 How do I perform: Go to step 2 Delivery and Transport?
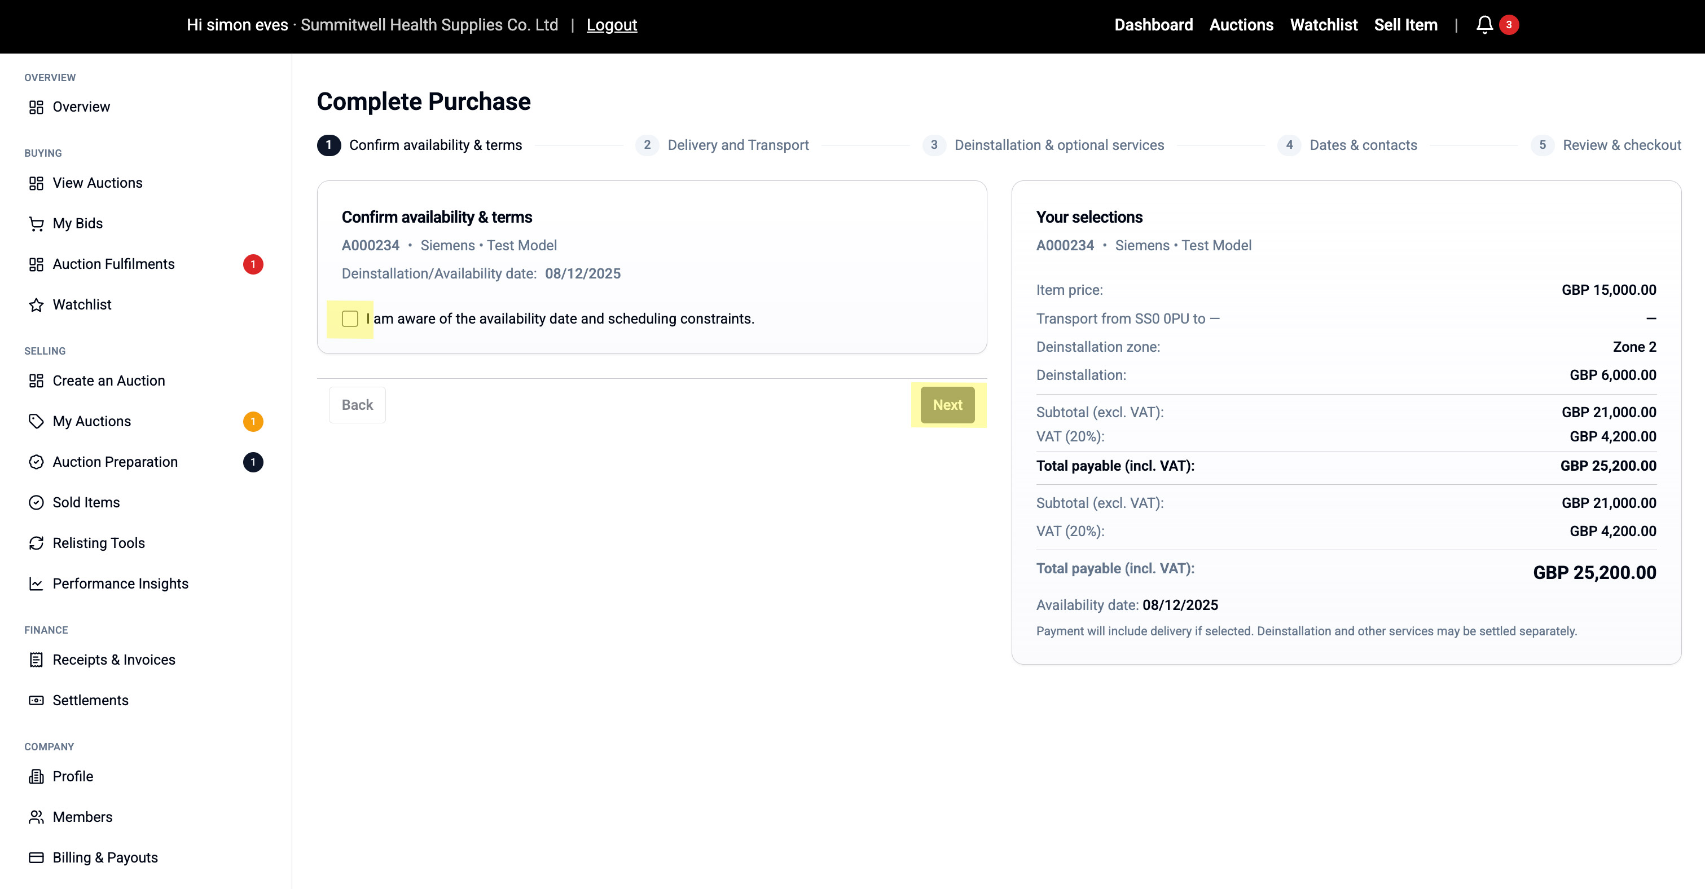point(737,145)
